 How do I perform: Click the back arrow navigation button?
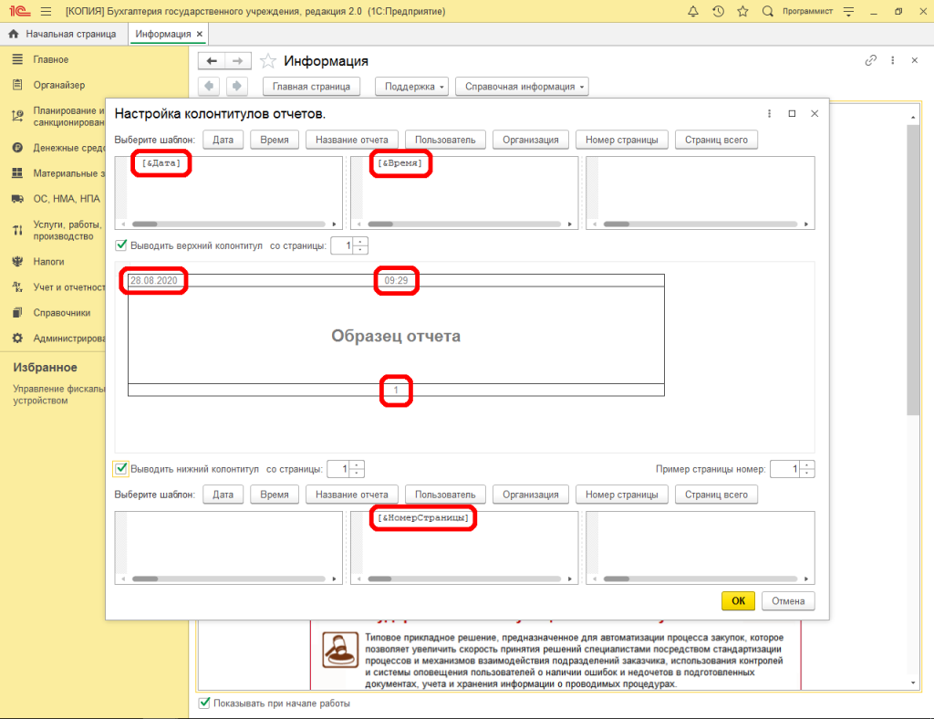tap(212, 61)
